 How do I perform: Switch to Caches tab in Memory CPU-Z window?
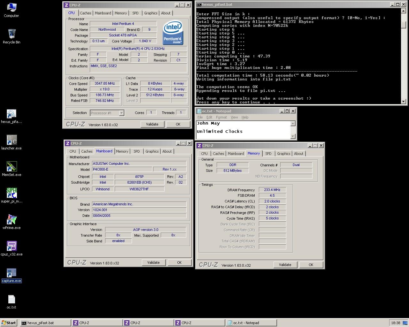[x=218, y=154]
